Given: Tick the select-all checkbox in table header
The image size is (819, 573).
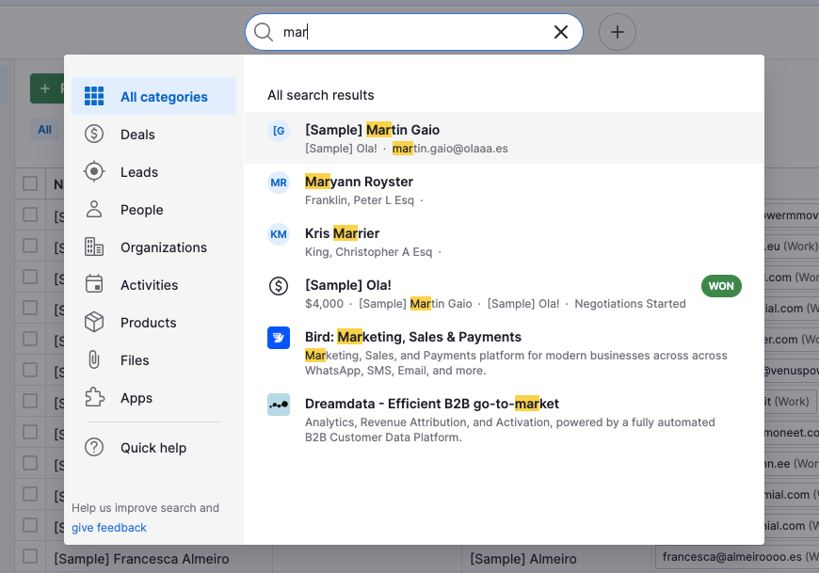Looking at the screenshot, I should pos(30,183).
